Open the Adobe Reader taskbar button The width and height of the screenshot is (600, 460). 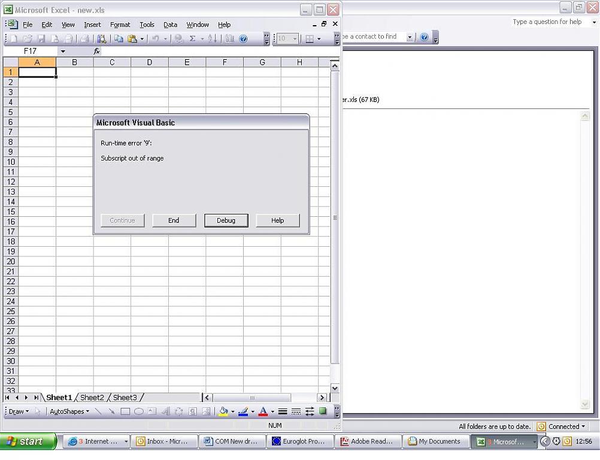point(368,441)
